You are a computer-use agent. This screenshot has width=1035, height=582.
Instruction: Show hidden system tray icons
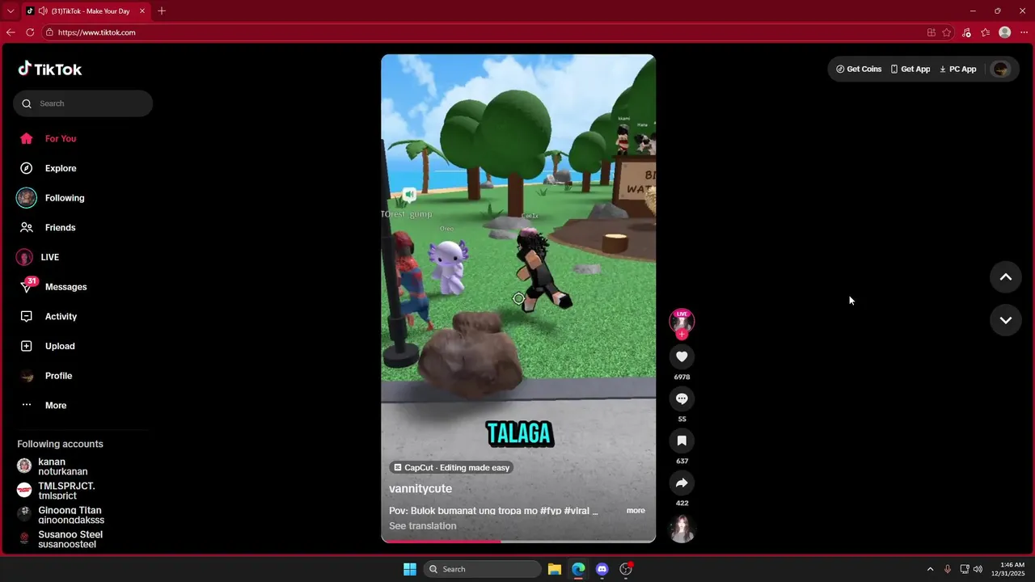pyautogui.click(x=930, y=569)
